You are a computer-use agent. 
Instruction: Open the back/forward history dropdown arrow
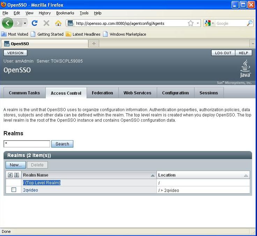[25, 23]
